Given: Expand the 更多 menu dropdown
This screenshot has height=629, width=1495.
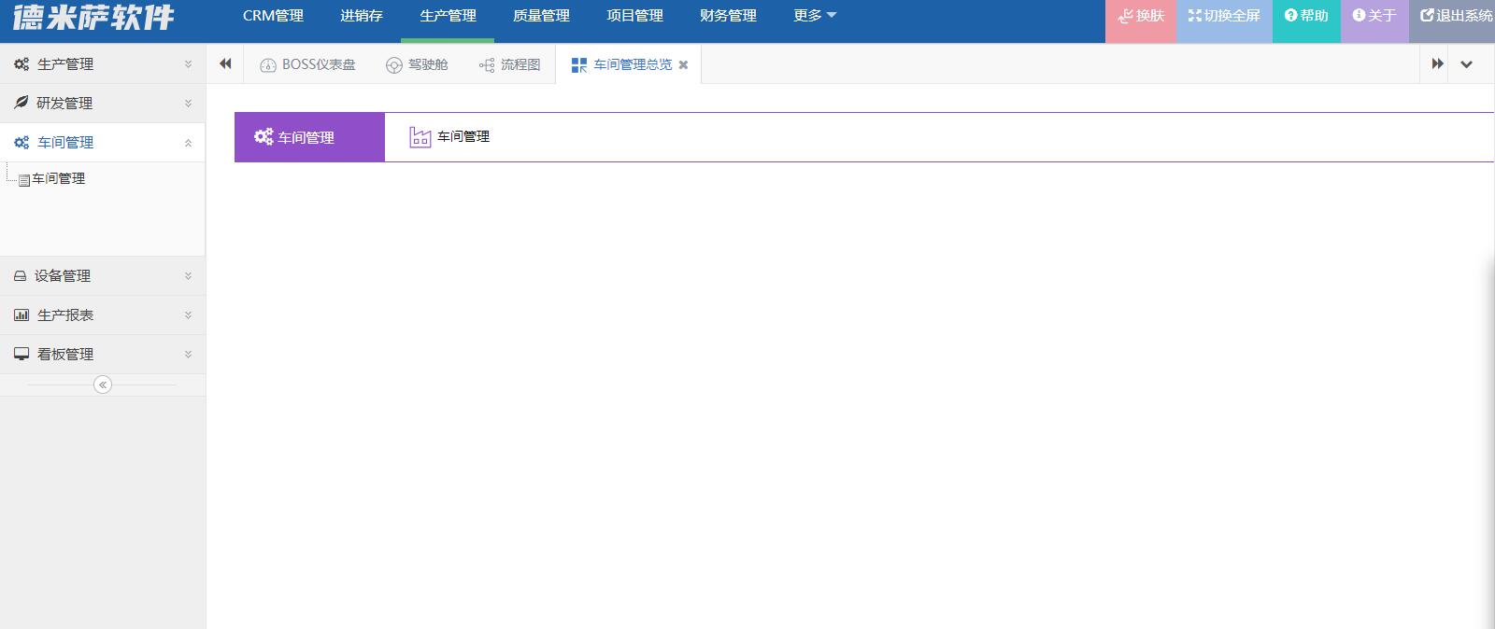Looking at the screenshot, I should (x=814, y=16).
